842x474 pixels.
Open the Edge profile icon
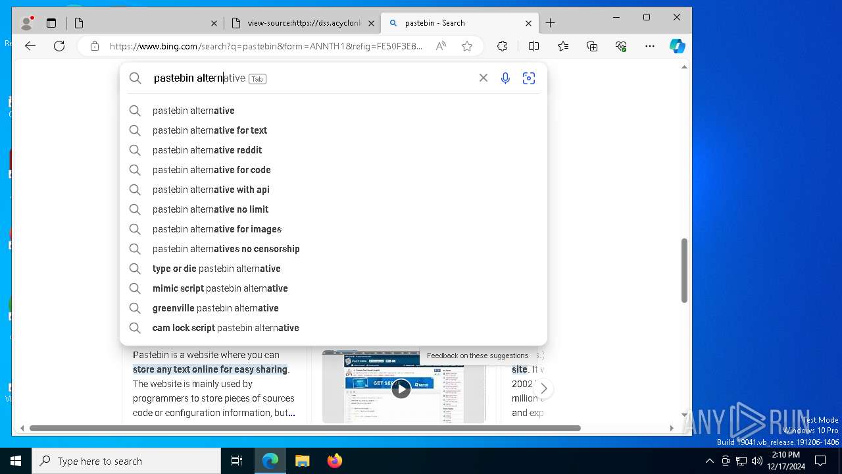tap(27, 23)
